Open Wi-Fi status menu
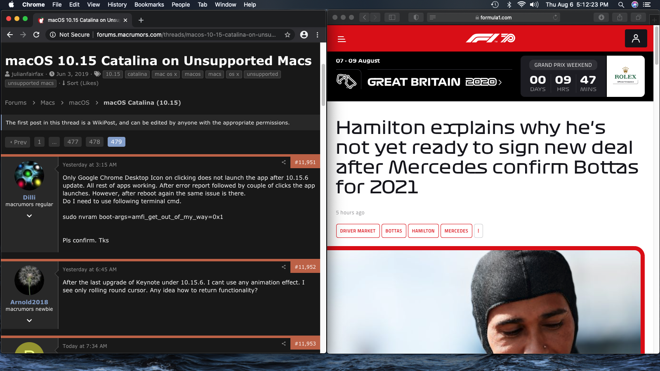 521,5
